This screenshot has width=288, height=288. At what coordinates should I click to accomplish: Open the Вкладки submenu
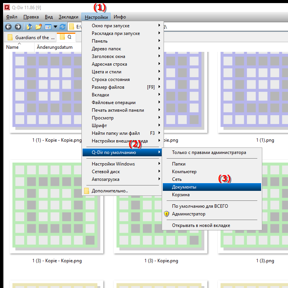click(x=122, y=95)
